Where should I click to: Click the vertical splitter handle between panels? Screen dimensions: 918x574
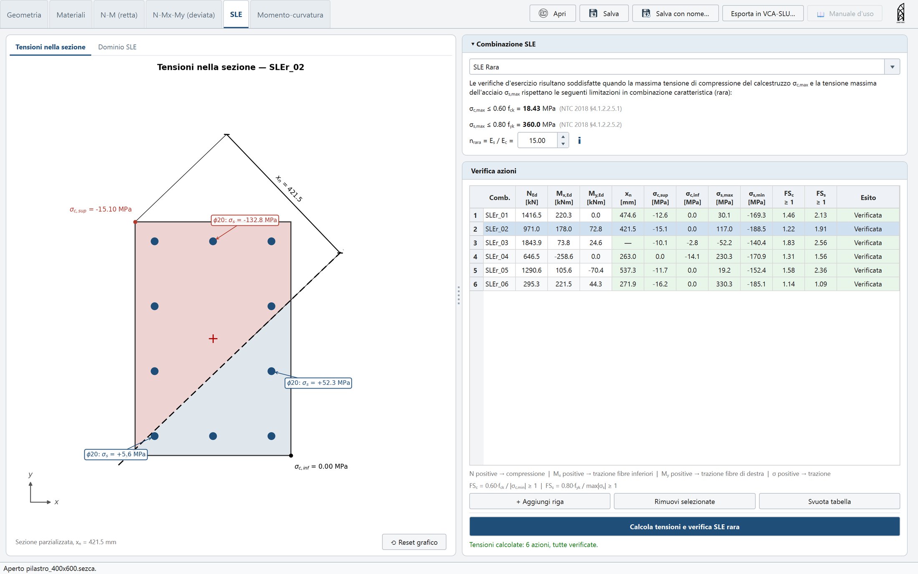tap(459, 295)
